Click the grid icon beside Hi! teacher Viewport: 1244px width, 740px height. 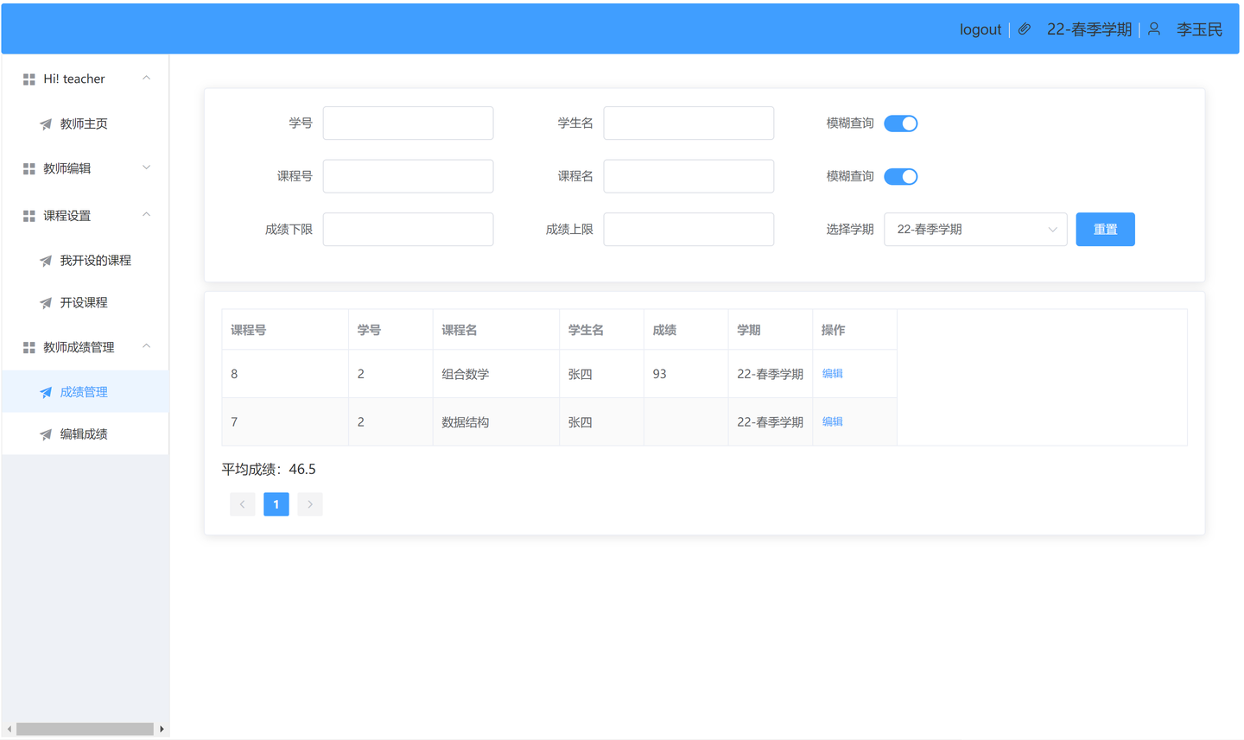tap(27, 78)
